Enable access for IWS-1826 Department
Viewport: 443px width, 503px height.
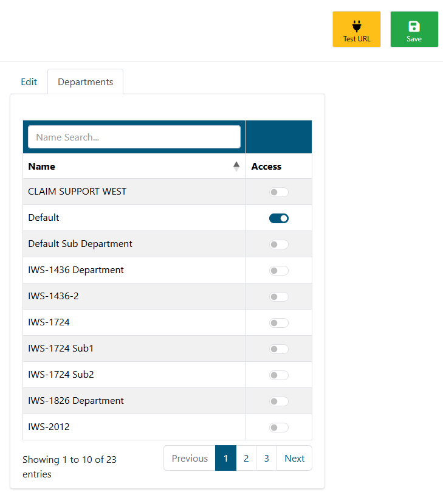coord(278,401)
